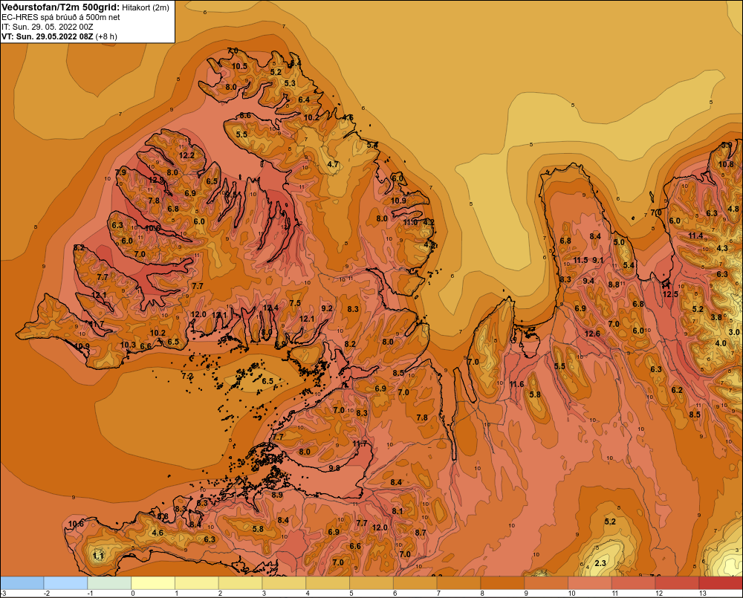Click the legend swatch right of label 13
This screenshot has width=743, height=598.
(720, 583)
